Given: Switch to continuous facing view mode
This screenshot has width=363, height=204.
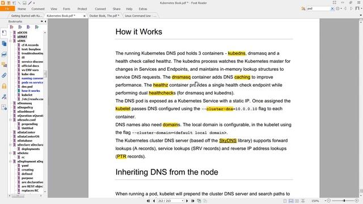Looking at the screenshot, I should point(303,201).
